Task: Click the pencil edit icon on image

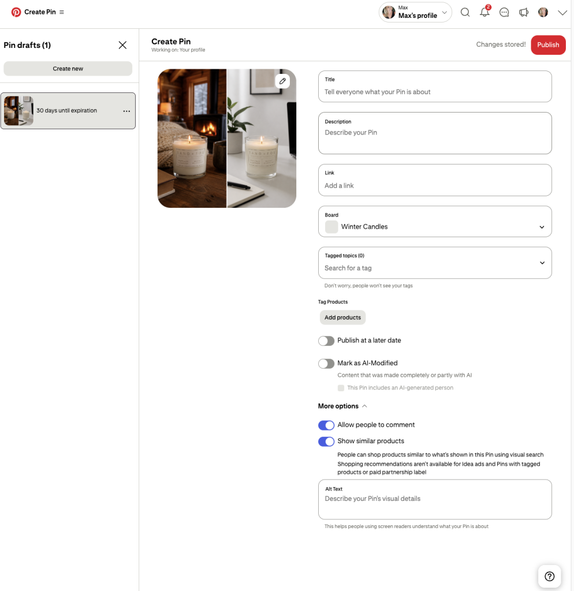Action: click(x=282, y=81)
